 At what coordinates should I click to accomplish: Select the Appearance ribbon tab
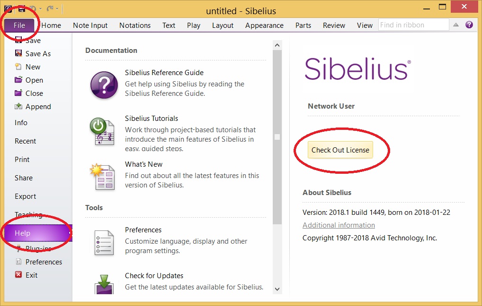264,25
